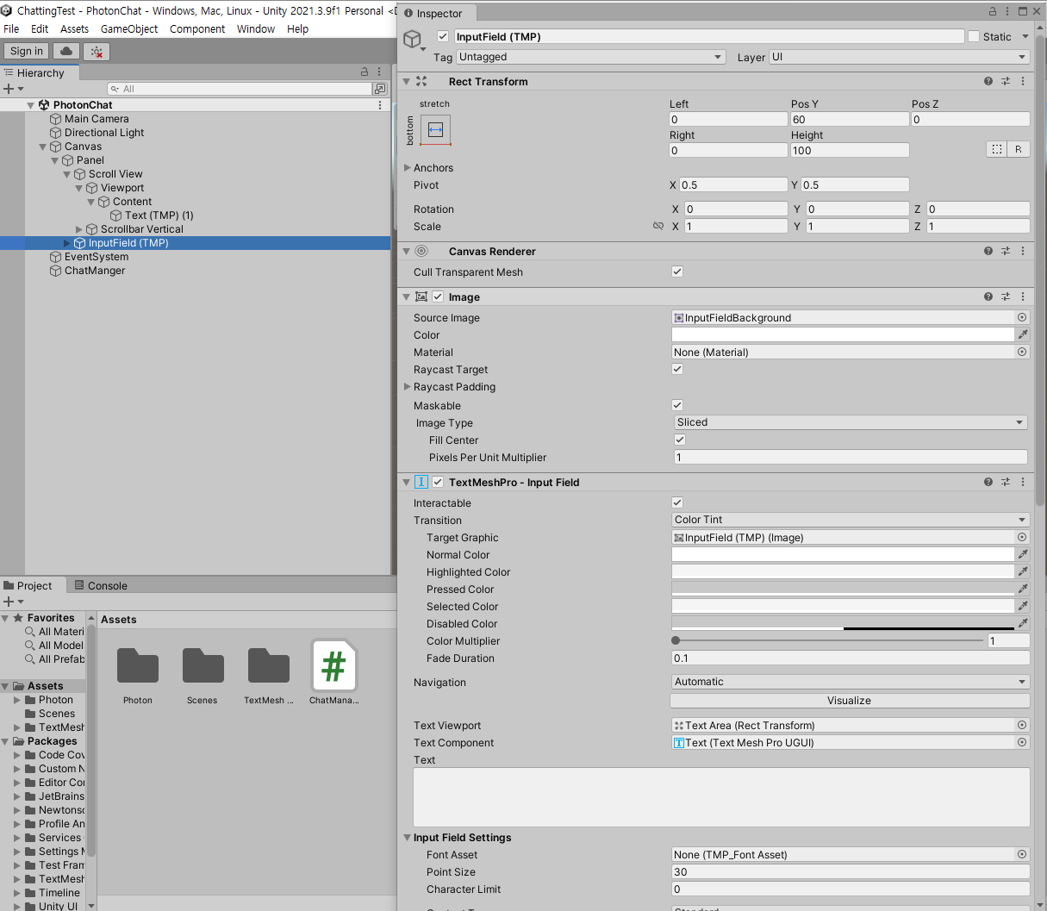Screen dimensions: 1047x911
Task: Expand the Anchors foldout
Action: pyautogui.click(x=408, y=167)
